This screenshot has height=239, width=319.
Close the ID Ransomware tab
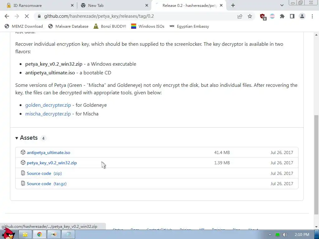72,6
